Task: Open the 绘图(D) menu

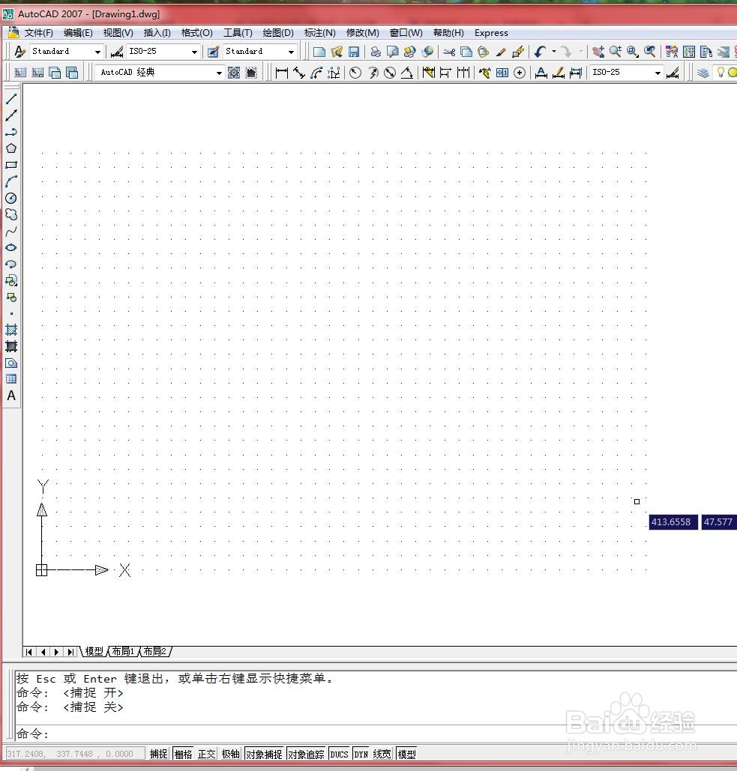Action: tap(278, 33)
